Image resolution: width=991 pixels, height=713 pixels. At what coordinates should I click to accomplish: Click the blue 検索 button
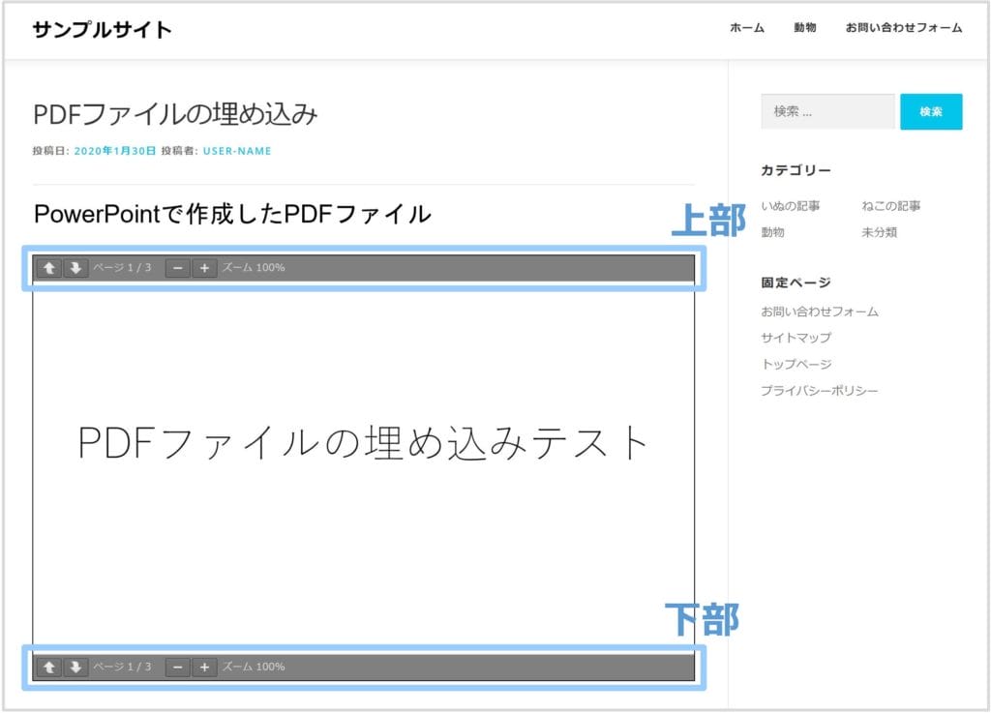coord(931,111)
